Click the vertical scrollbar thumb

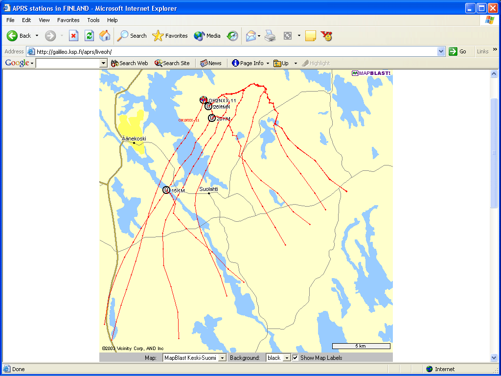494,153
